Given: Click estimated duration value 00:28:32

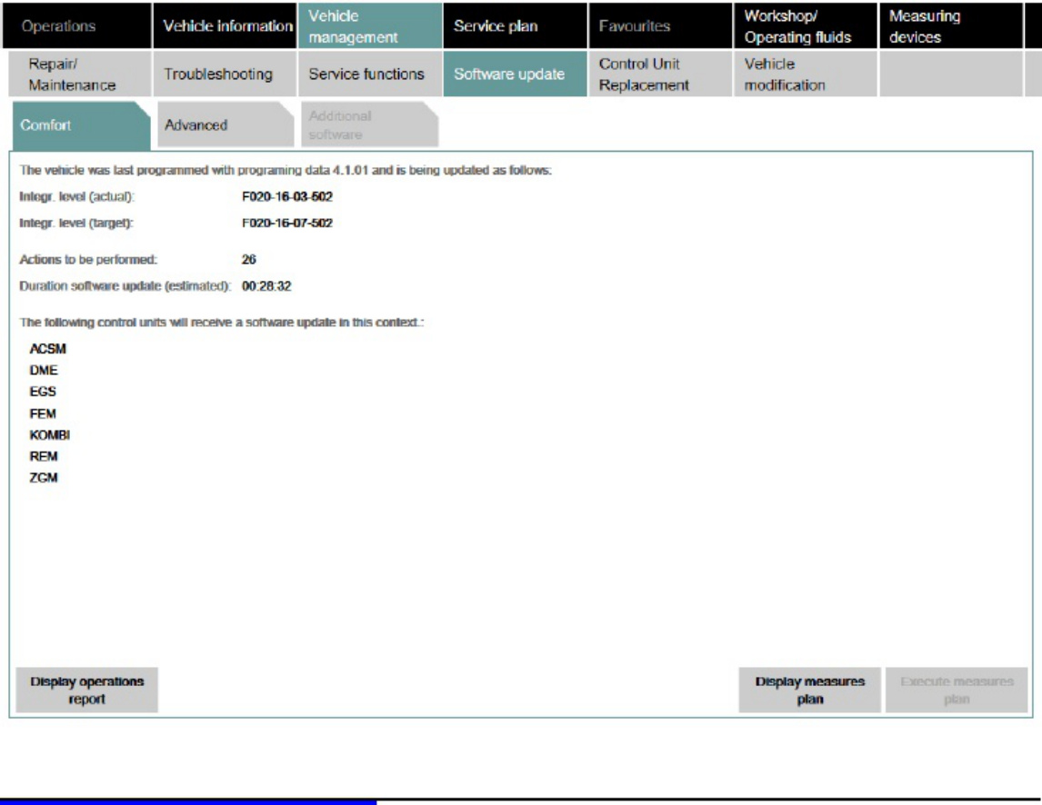Looking at the screenshot, I should 266,286.
